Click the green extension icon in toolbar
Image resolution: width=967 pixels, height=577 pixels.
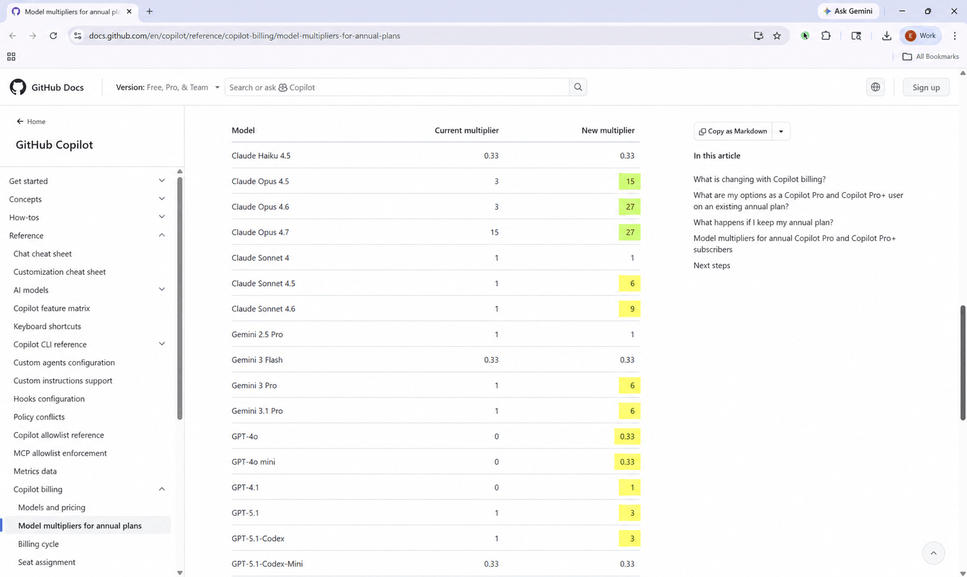(805, 36)
